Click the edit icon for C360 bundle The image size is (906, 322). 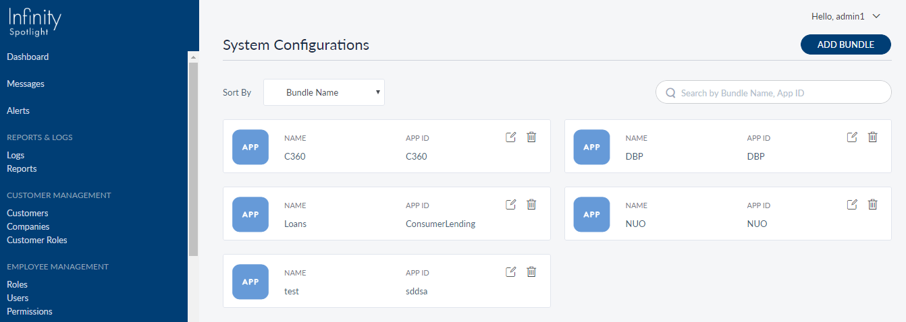(x=511, y=137)
